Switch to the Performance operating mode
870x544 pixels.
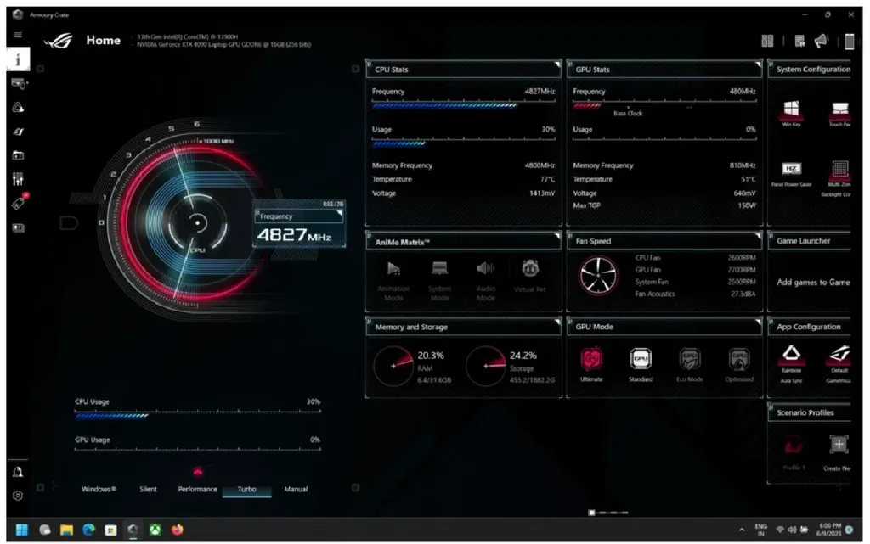197,489
